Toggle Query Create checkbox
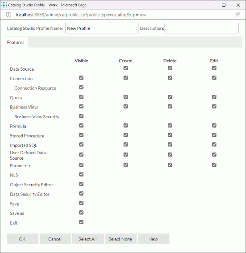The height and width of the screenshot is (253, 246). (x=126, y=97)
